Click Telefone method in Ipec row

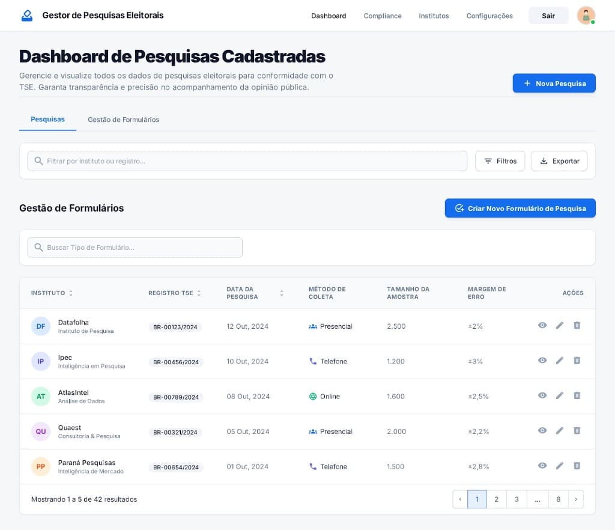coord(328,361)
